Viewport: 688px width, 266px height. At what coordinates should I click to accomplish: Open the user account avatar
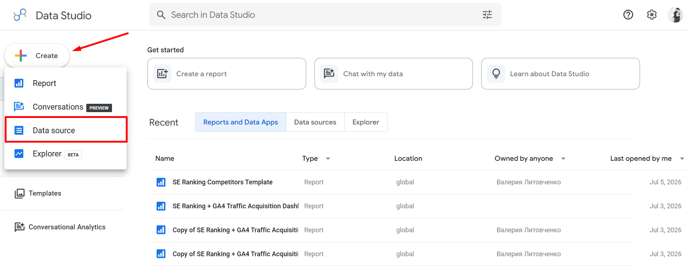point(675,15)
